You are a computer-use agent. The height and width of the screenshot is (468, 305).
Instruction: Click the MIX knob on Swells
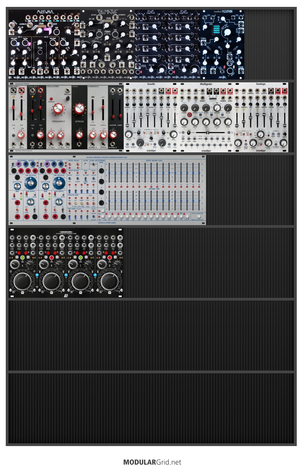[x=173, y=134]
